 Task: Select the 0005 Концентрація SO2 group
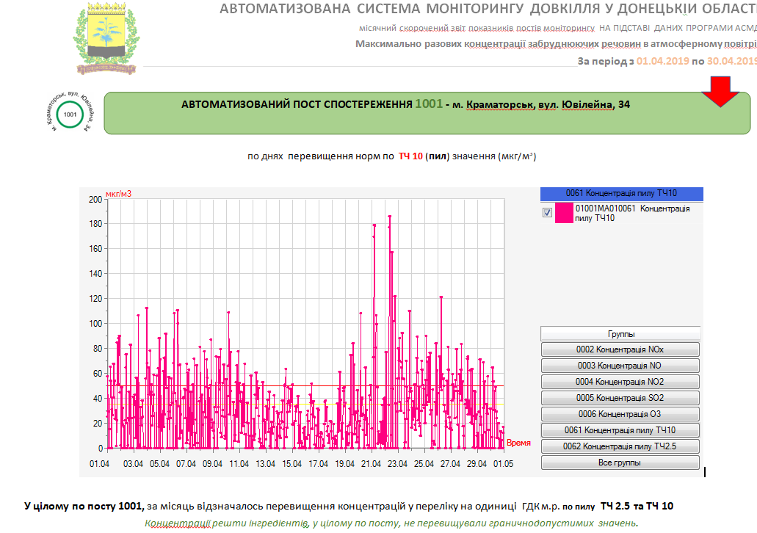coord(620,398)
